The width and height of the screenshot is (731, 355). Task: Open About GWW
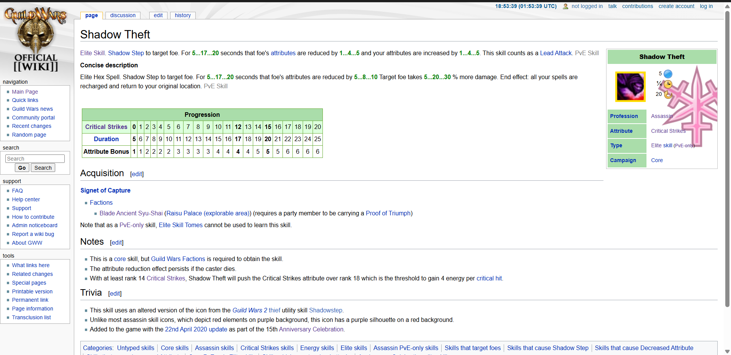click(x=27, y=243)
